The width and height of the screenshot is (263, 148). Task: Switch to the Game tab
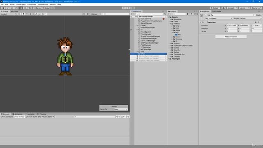tap(14, 12)
